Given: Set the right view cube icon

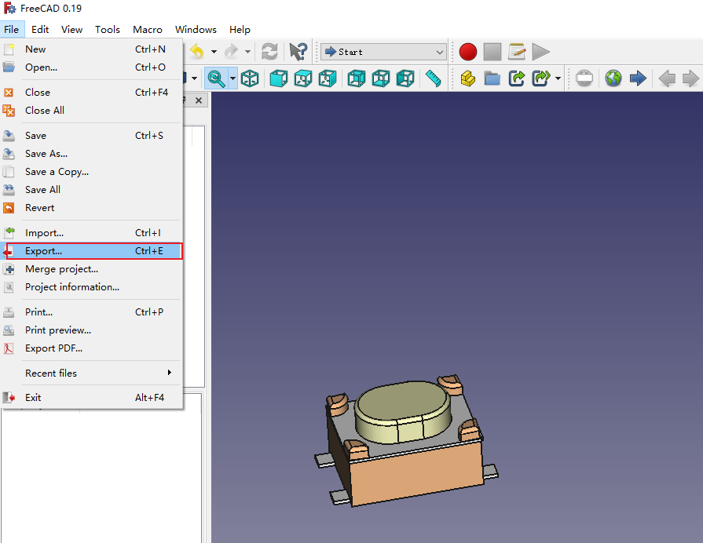Looking at the screenshot, I should click(328, 78).
